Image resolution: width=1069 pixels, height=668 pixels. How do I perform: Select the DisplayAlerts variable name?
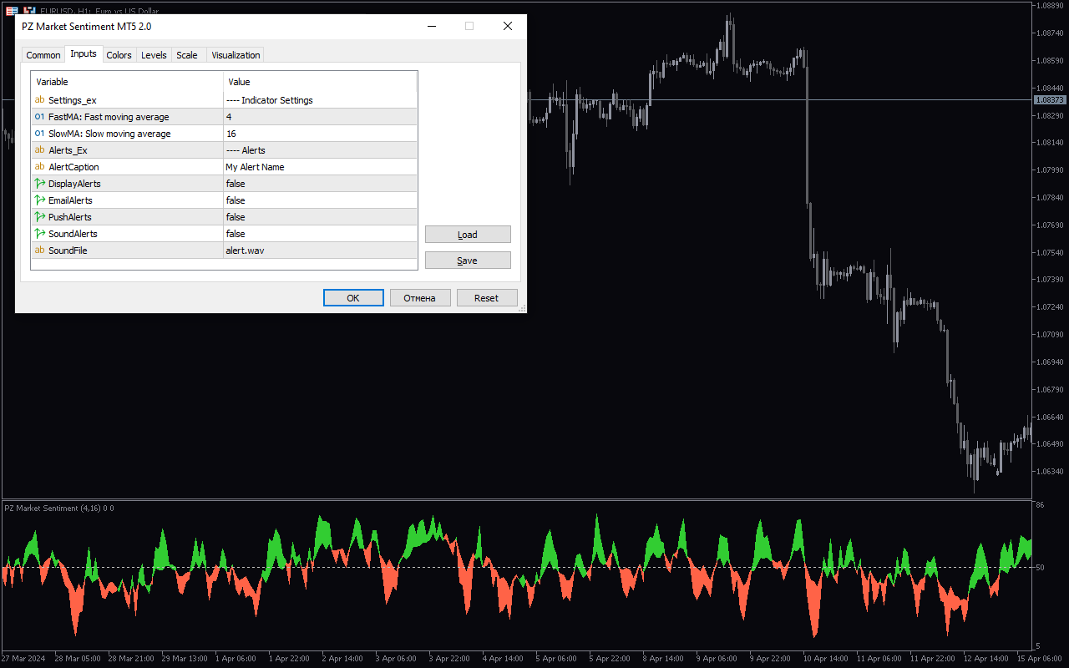point(74,184)
